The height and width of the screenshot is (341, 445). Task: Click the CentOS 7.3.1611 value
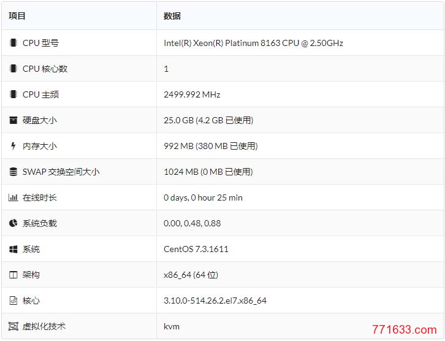coord(196,249)
